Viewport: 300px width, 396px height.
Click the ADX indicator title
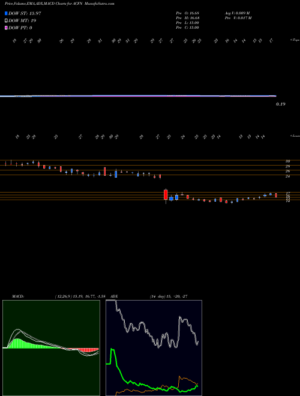(114, 296)
